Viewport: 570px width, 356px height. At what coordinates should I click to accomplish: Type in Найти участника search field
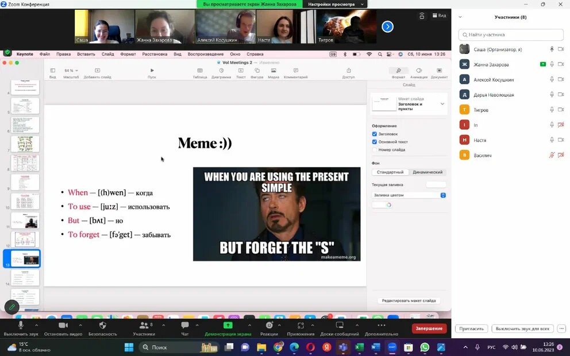[511, 35]
